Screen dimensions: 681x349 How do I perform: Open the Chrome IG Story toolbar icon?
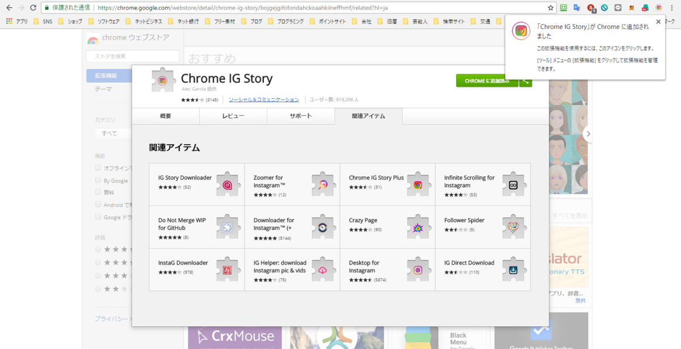(x=659, y=8)
